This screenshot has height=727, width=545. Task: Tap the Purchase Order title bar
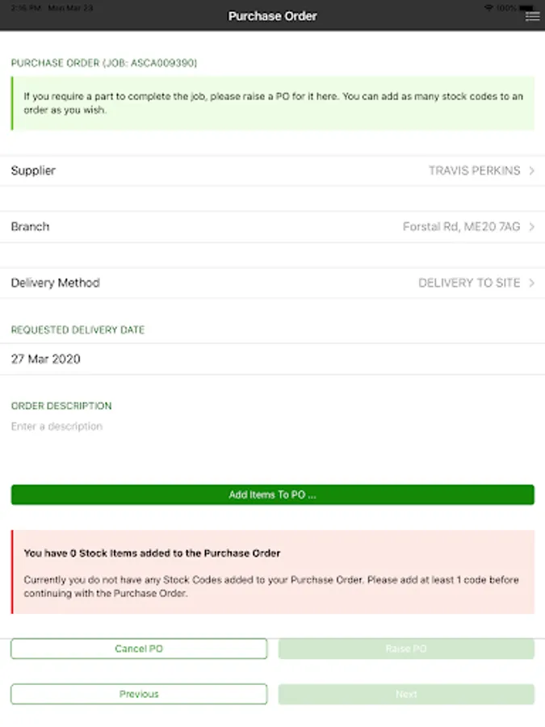pos(273,16)
